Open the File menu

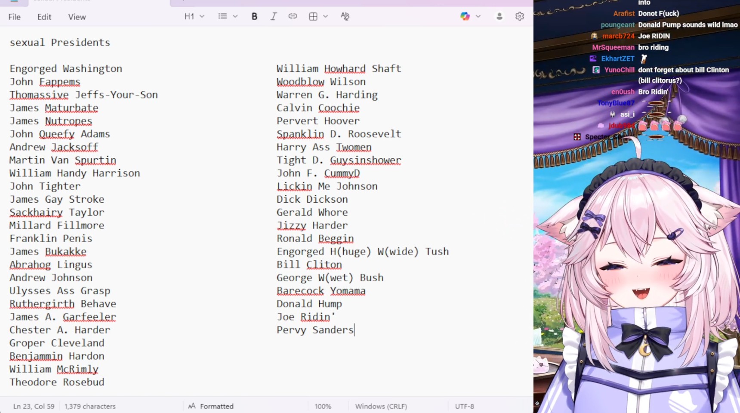[x=14, y=17]
